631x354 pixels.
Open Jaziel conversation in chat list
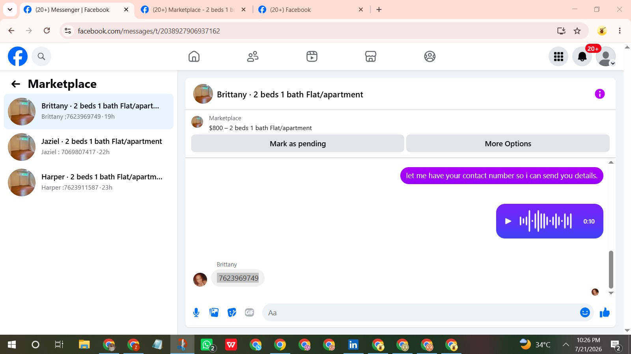tap(89, 147)
